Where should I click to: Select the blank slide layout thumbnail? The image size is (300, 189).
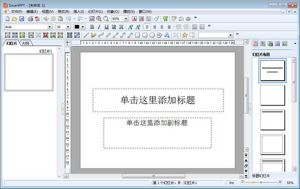(x=273, y=95)
